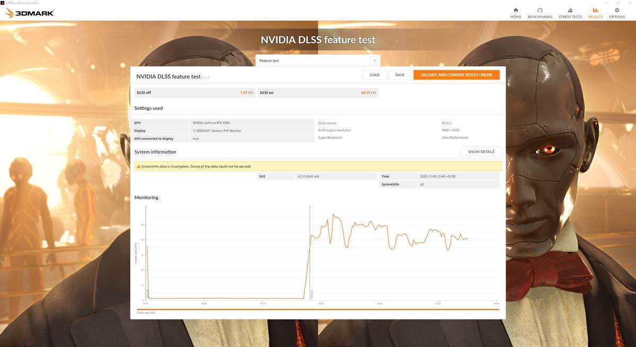Screen dimensions: 636x347
Task: Click the orange frame rate legend bar
Action: click(x=317, y=309)
